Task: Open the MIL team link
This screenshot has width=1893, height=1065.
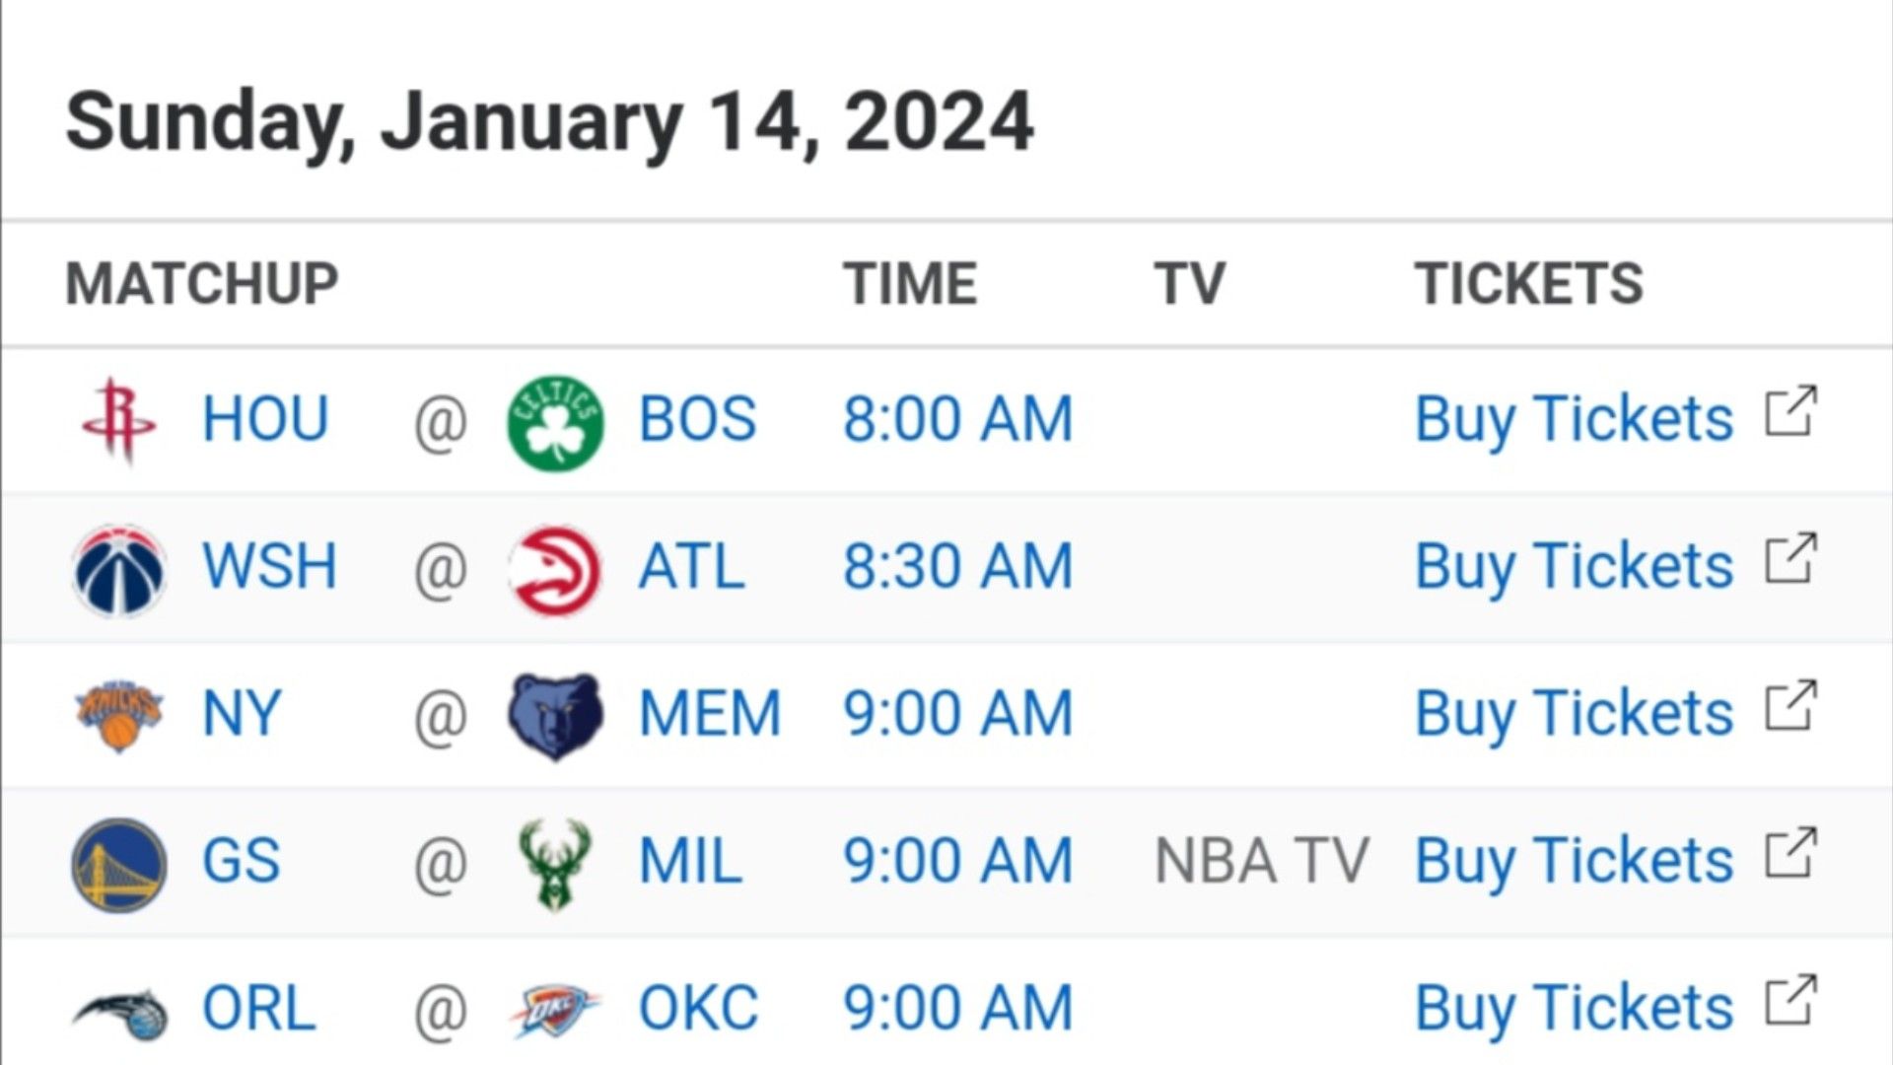Action: click(689, 862)
